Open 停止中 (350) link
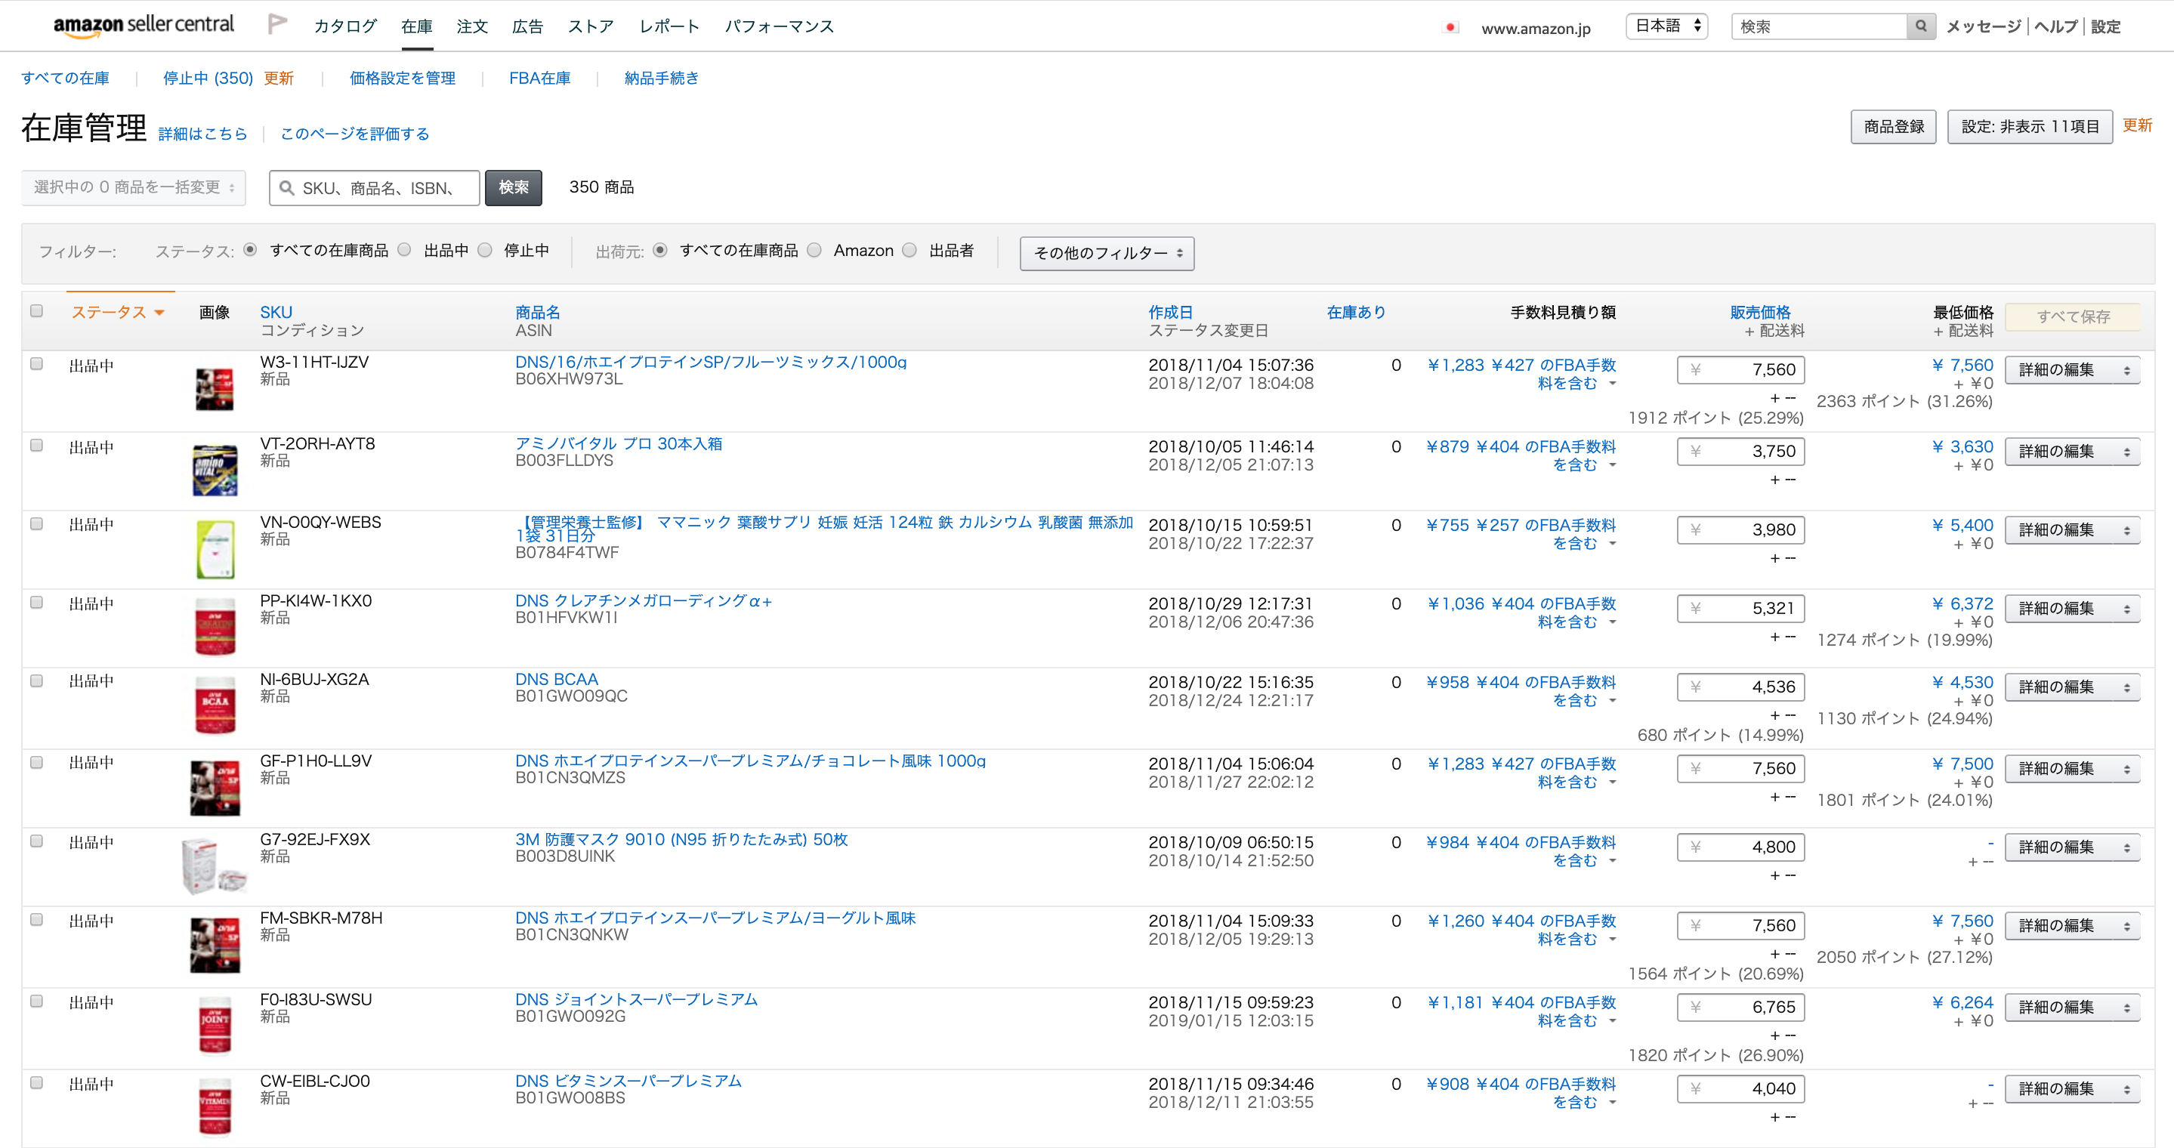This screenshot has width=2174, height=1148. [x=208, y=79]
